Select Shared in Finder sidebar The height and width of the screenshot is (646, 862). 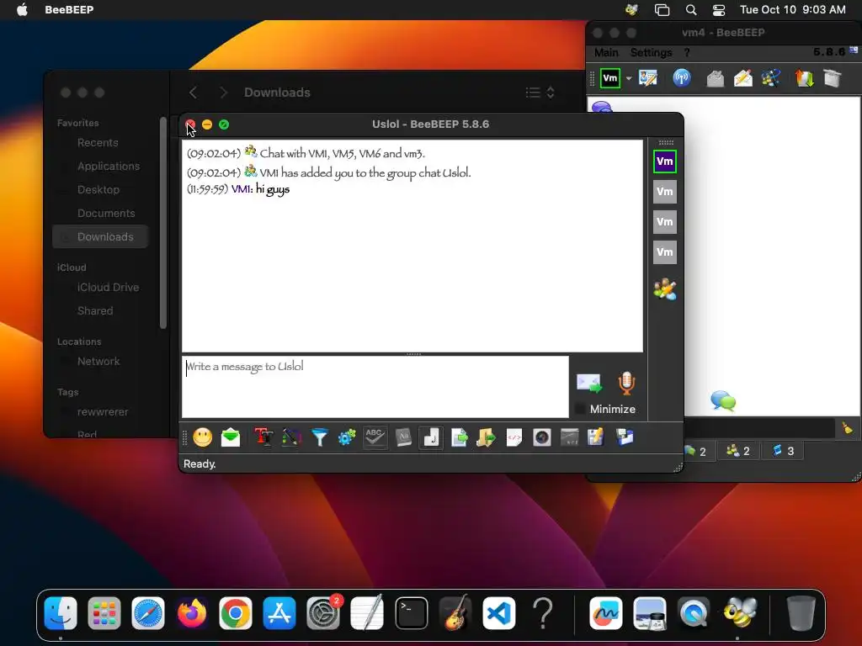[95, 311]
